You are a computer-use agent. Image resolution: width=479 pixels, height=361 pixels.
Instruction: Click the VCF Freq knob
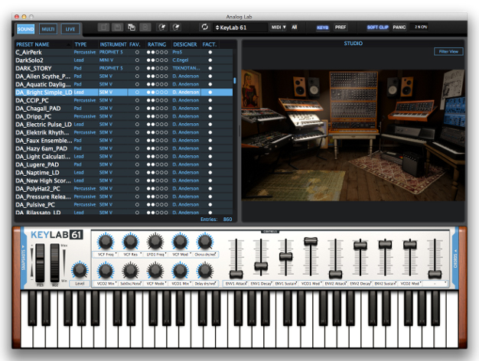(x=104, y=242)
